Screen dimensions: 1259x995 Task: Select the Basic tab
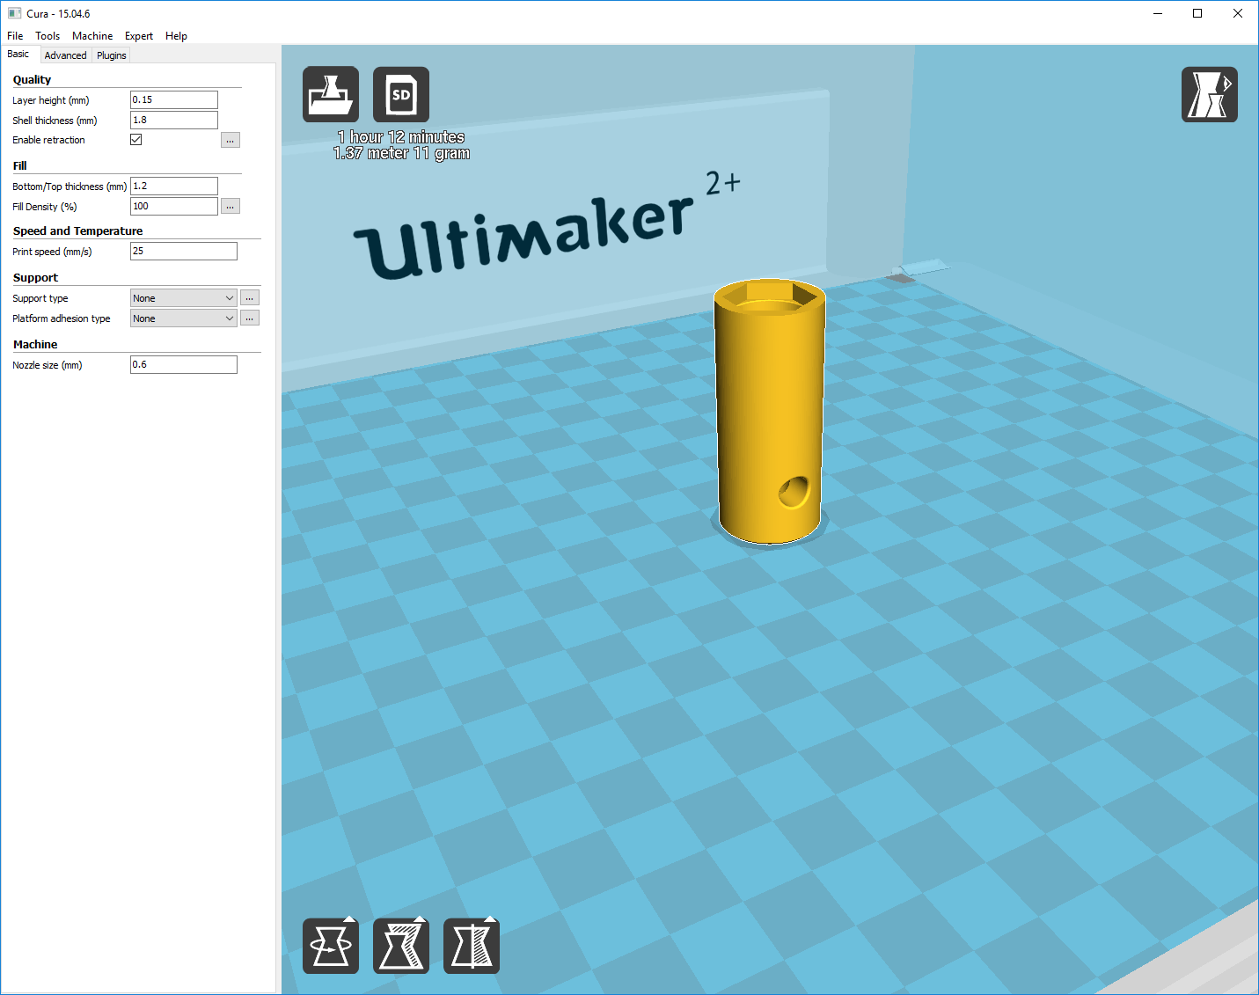[x=18, y=55]
